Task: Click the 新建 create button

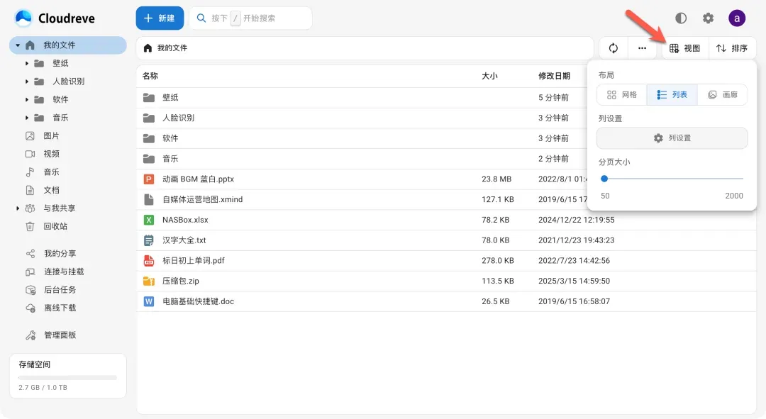Action: 160,18
